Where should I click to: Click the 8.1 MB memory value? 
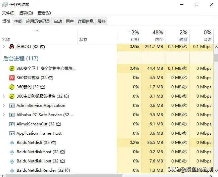156,96
